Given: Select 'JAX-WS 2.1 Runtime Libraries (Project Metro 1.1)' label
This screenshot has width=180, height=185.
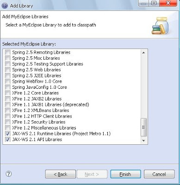Looking at the screenshot, I should tap(62, 134).
